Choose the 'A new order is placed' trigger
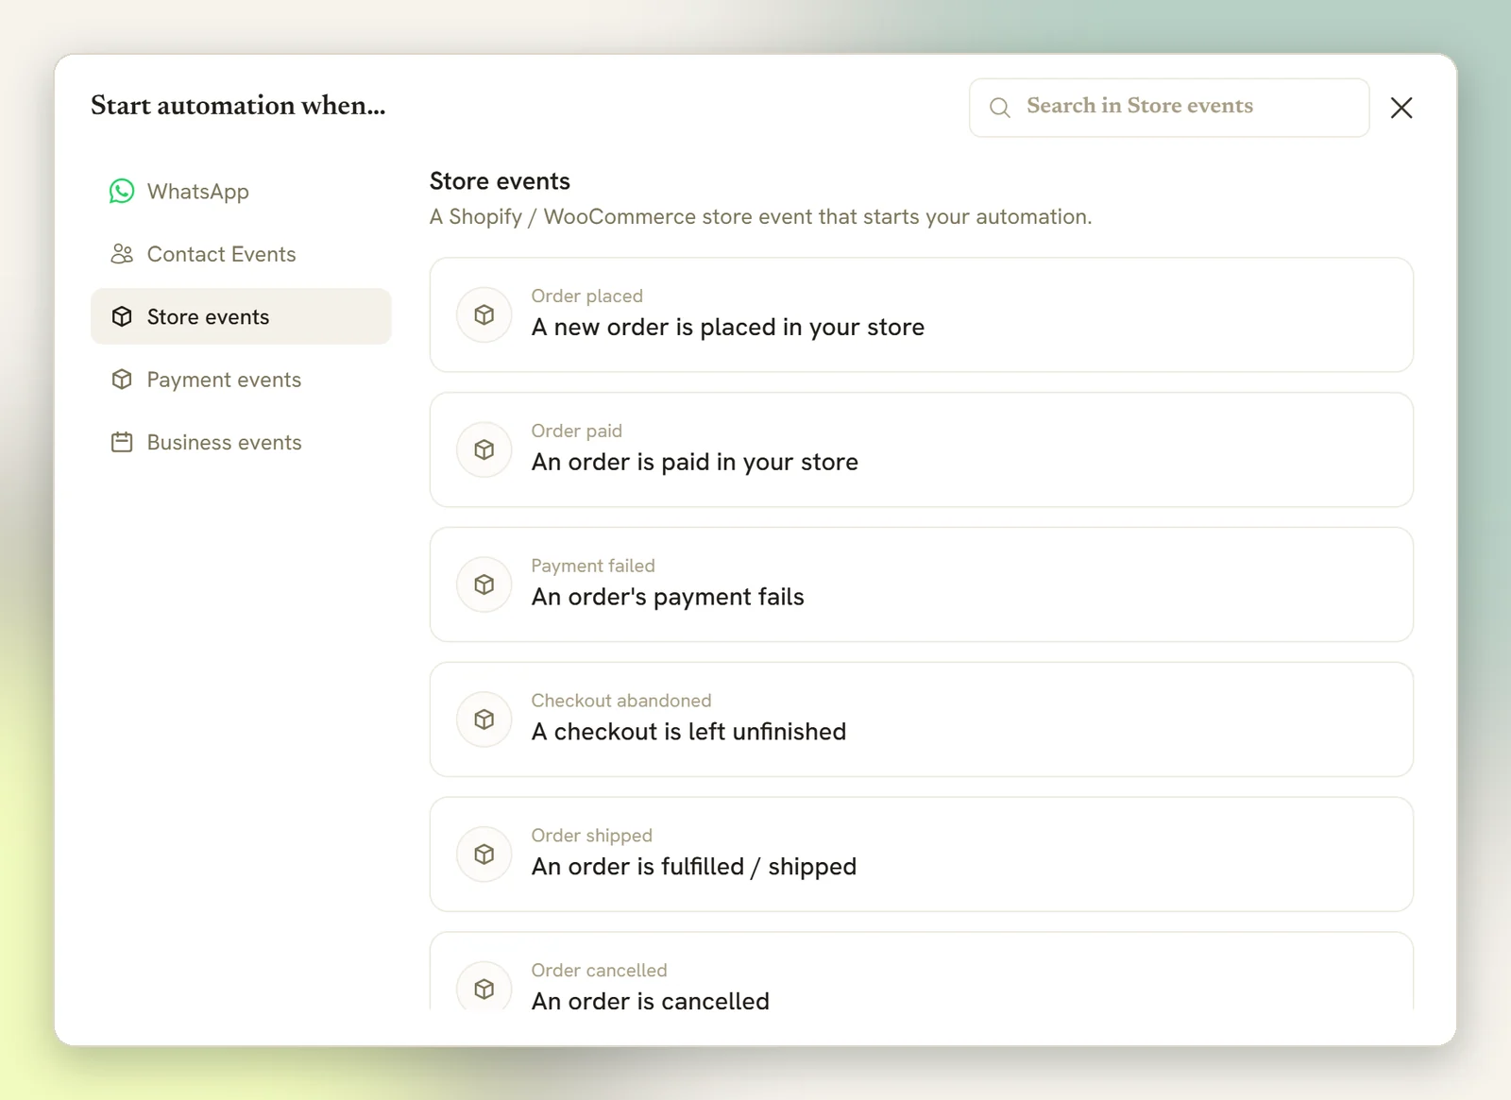 922,315
